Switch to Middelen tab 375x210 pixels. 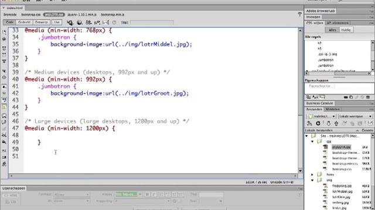pos(333,109)
